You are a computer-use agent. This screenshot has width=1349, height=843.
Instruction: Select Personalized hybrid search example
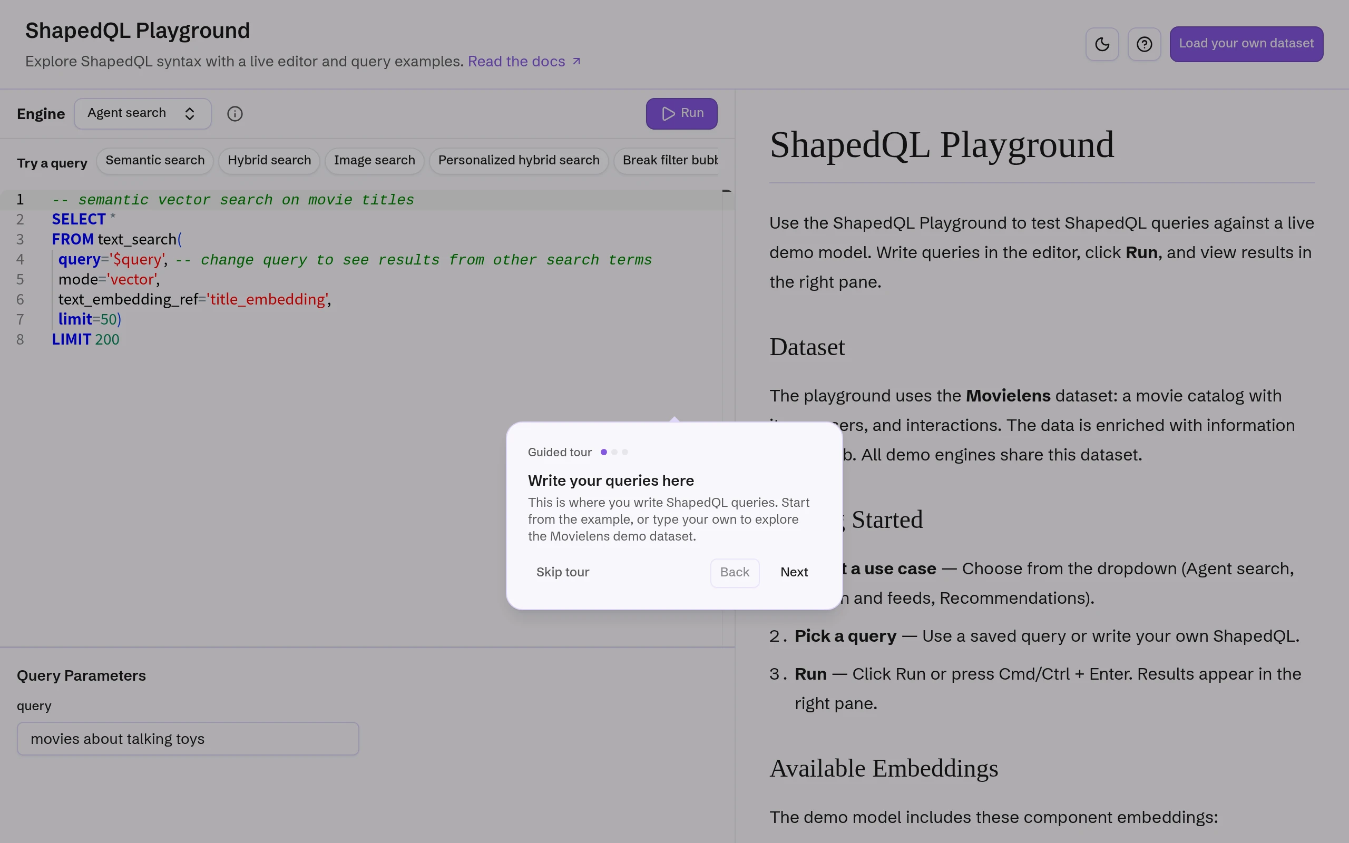[519, 161]
